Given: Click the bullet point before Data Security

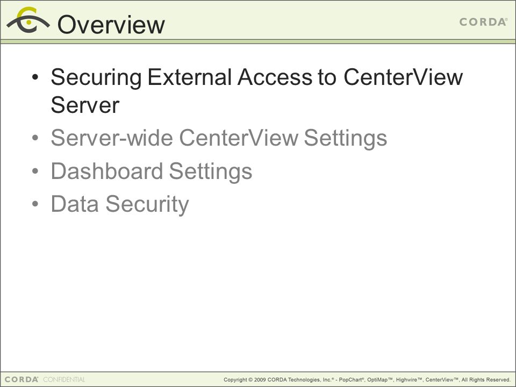Looking at the screenshot, I should (35, 204).
